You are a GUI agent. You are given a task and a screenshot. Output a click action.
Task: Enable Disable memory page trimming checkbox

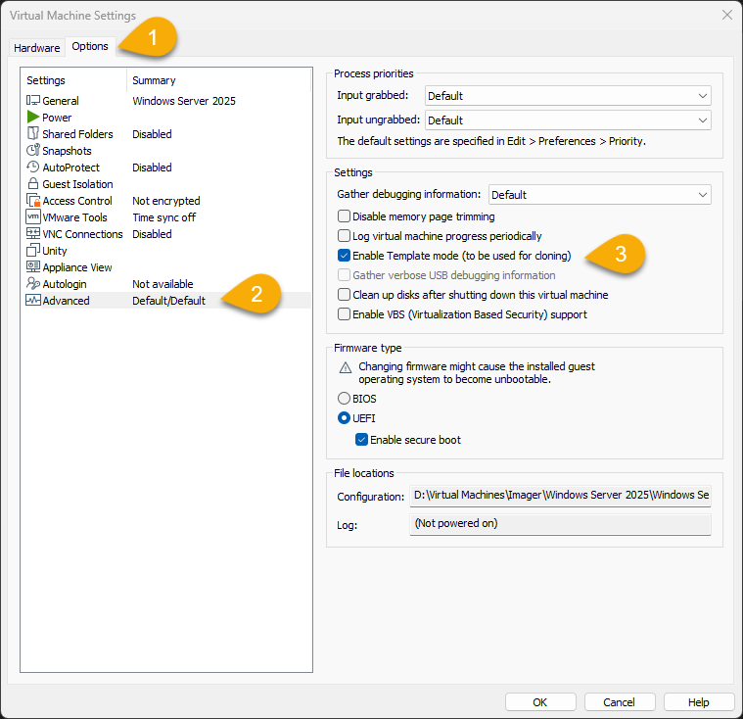coord(344,216)
